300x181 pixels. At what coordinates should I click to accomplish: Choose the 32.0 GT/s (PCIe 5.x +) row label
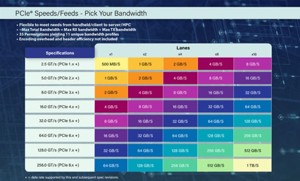click(60, 121)
